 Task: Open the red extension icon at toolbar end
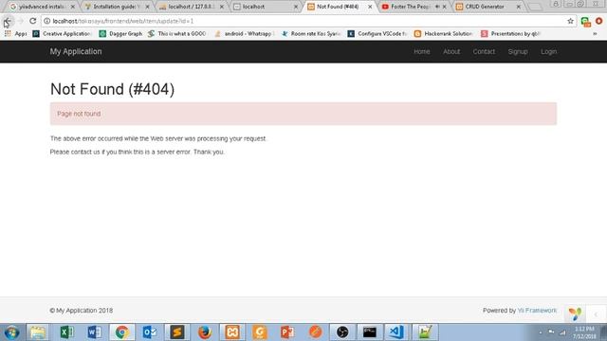[598, 21]
